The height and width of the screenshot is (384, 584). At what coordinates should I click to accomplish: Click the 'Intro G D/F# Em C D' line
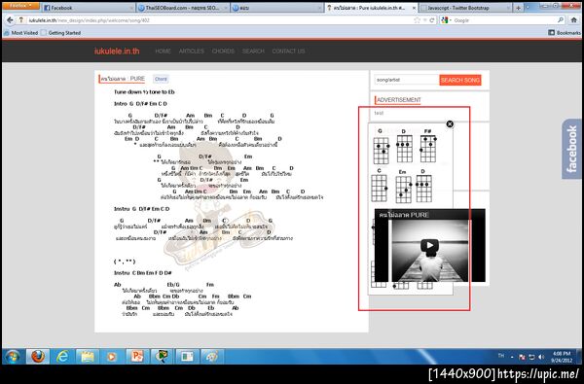[140, 104]
